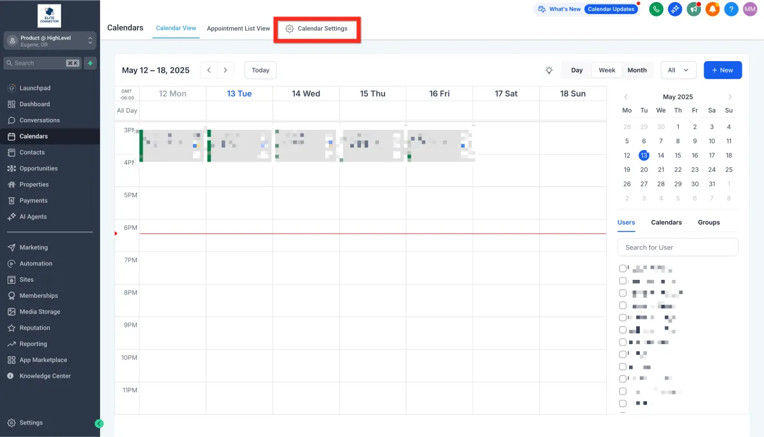The width and height of the screenshot is (764, 437).
Task: Tick the second user checkbox
Action: (623, 281)
